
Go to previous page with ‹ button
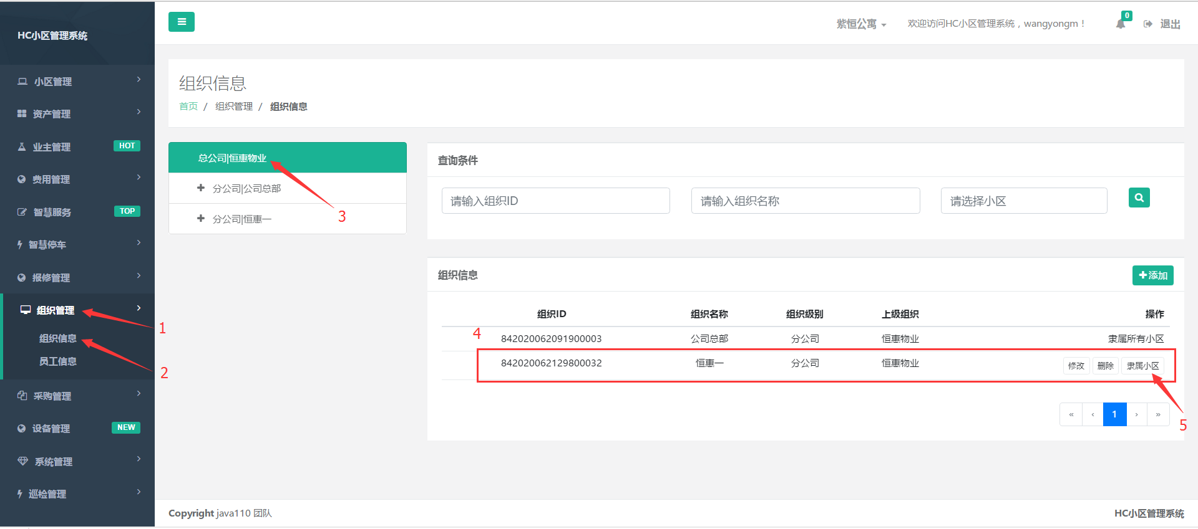pos(1093,414)
